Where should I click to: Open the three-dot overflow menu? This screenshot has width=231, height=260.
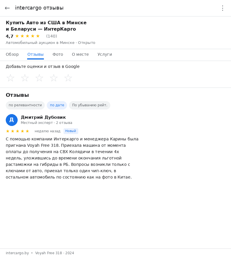pyautogui.click(x=222, y=8)
